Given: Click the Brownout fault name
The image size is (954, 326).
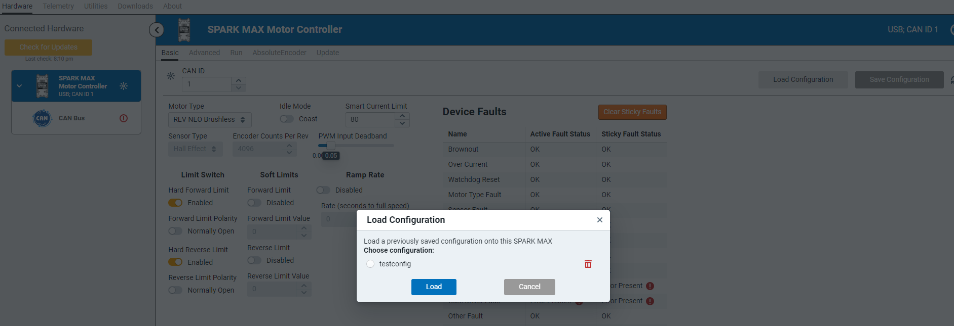Looking at the screenshot, I should [463, 149].
